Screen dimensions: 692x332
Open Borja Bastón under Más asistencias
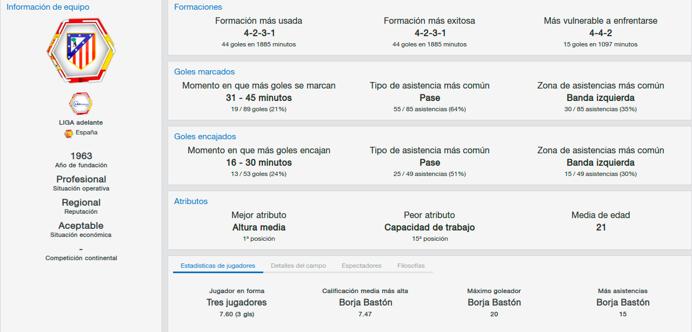623,302
